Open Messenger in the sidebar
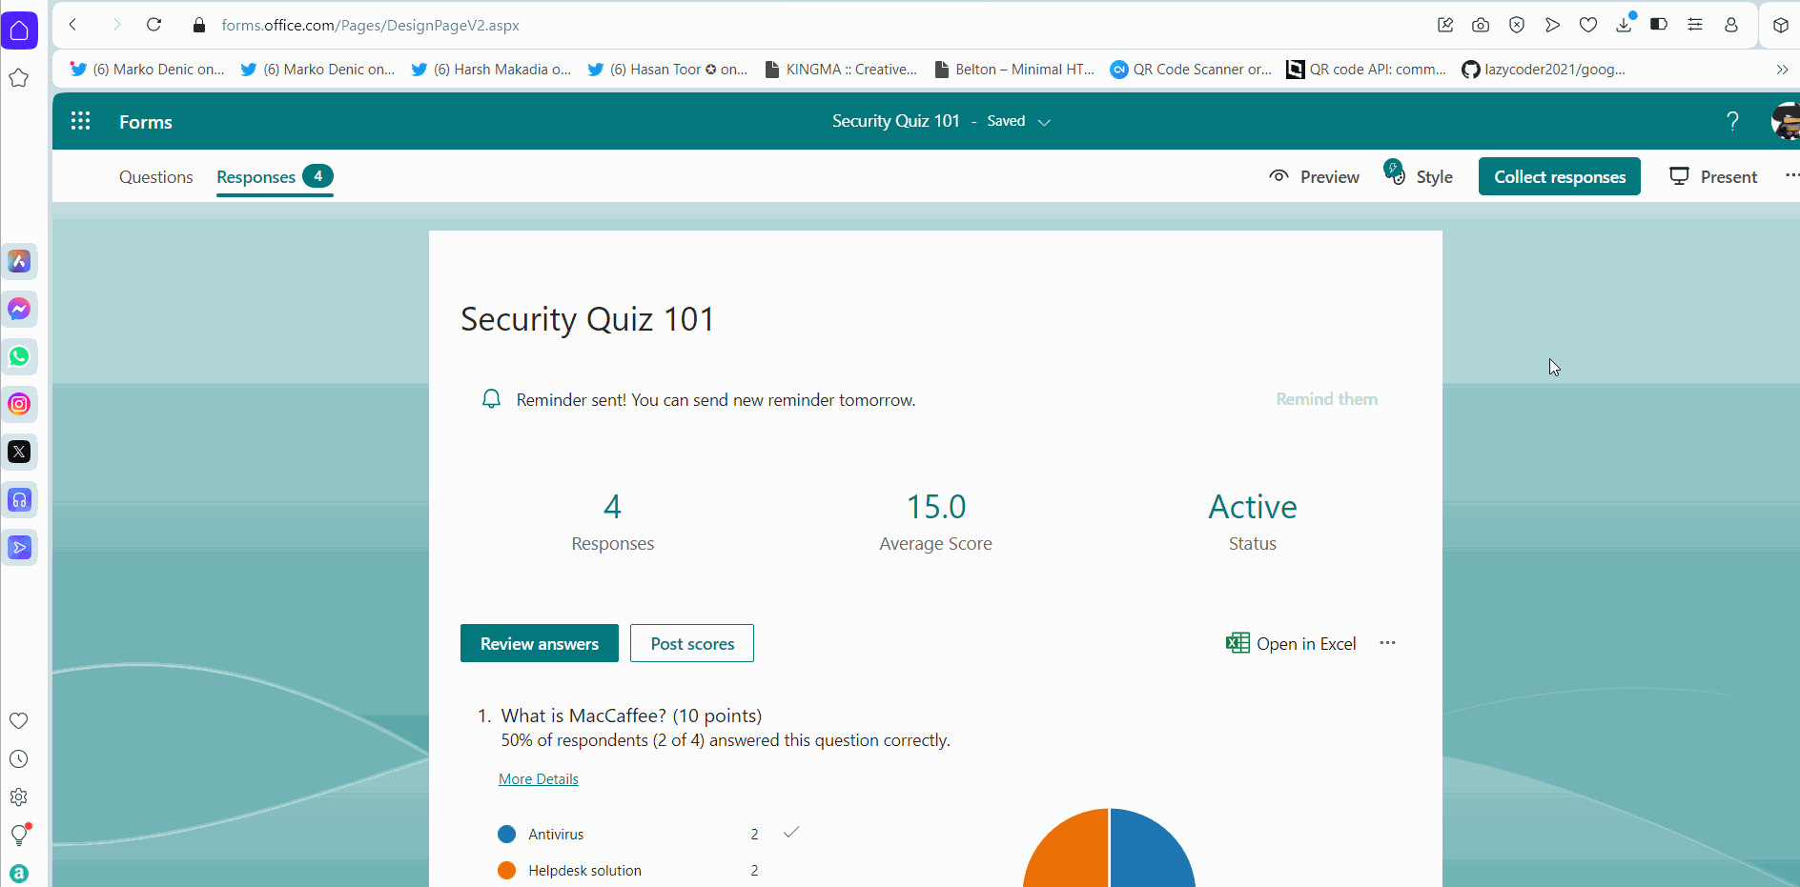1800x887 pixels. pos(19,309)
